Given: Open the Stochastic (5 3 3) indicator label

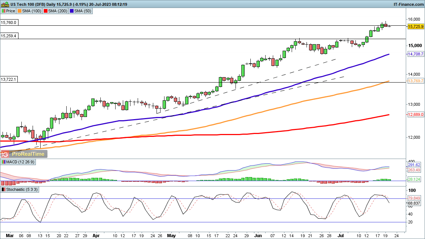Looking at the screenshot, I should click(x=20, y=189).
